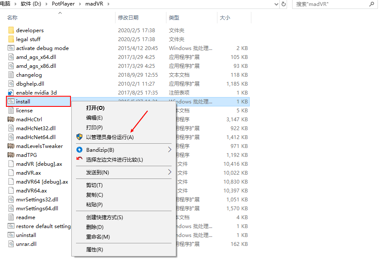
Task: Select the mvrSettings64.dll file name
Action: coord(37,208)
